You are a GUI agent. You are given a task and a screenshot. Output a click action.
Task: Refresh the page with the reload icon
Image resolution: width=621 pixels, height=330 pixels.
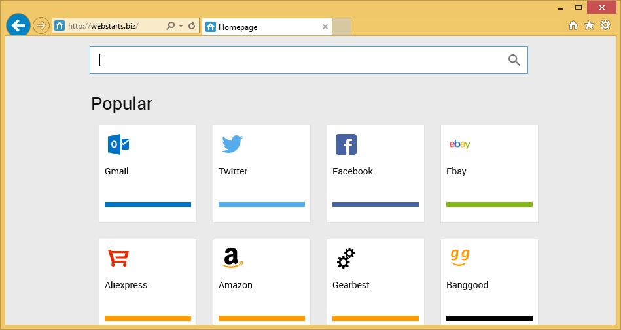(192, 26)
